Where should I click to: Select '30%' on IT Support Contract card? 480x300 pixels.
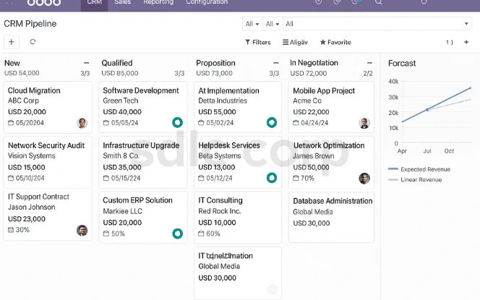(x=22, y=230)
